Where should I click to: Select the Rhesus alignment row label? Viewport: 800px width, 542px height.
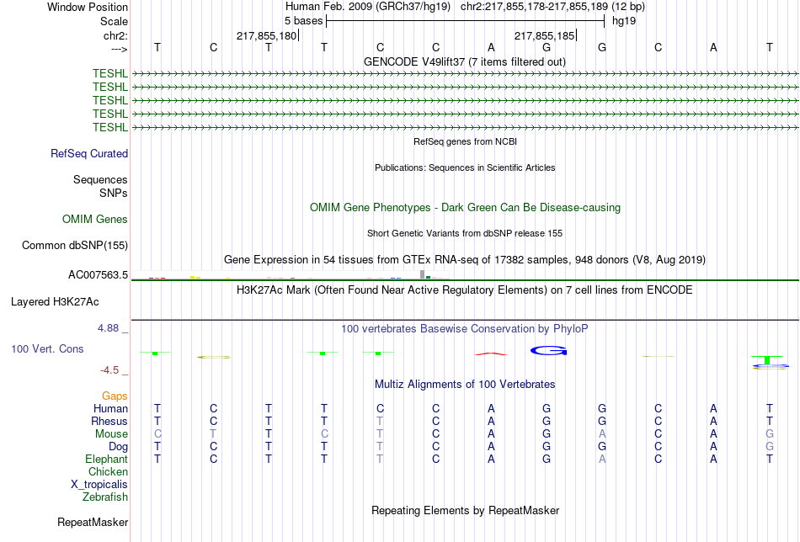[x=109, y=422]
